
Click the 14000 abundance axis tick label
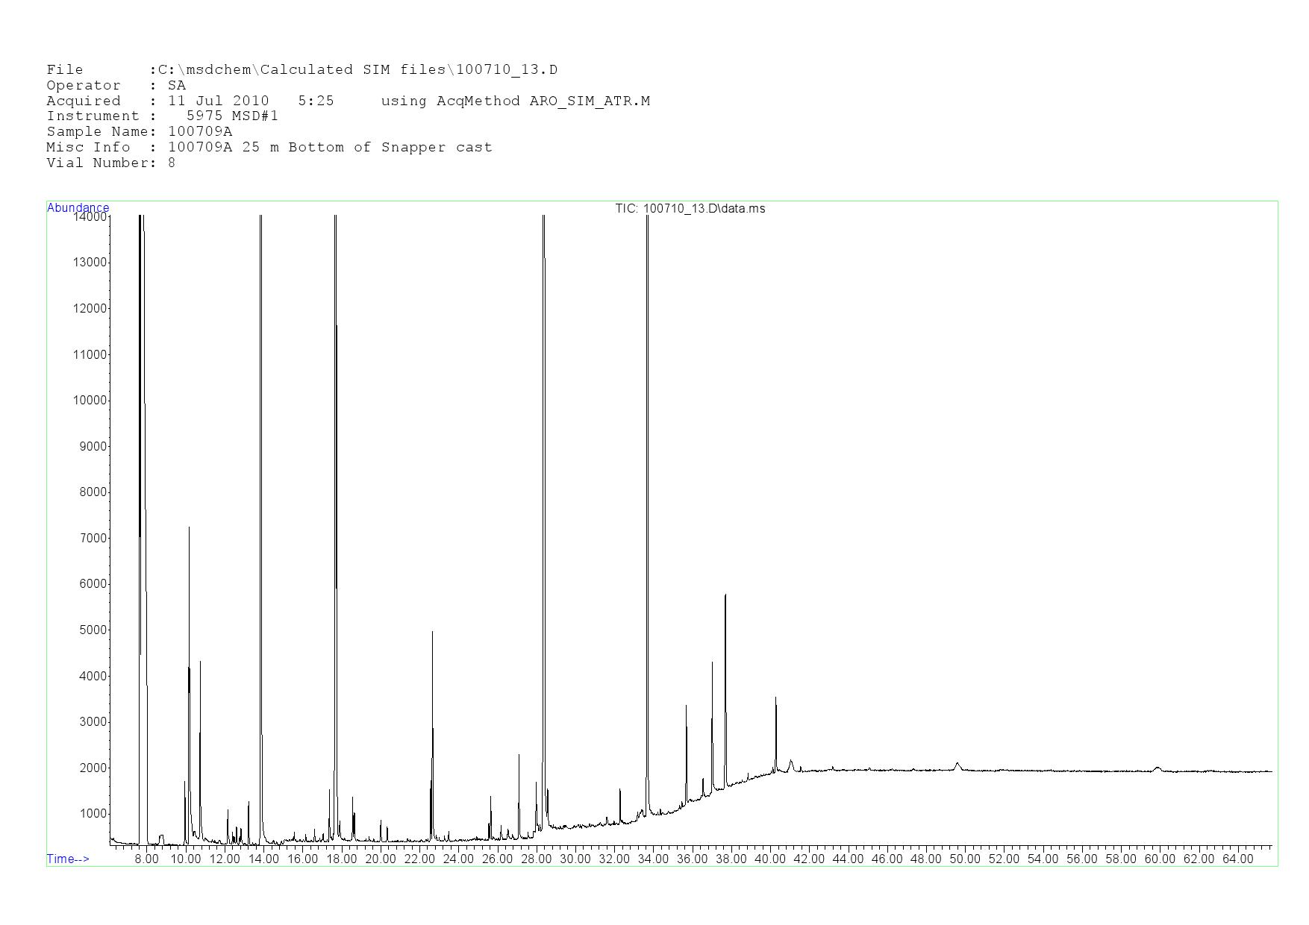90,217
